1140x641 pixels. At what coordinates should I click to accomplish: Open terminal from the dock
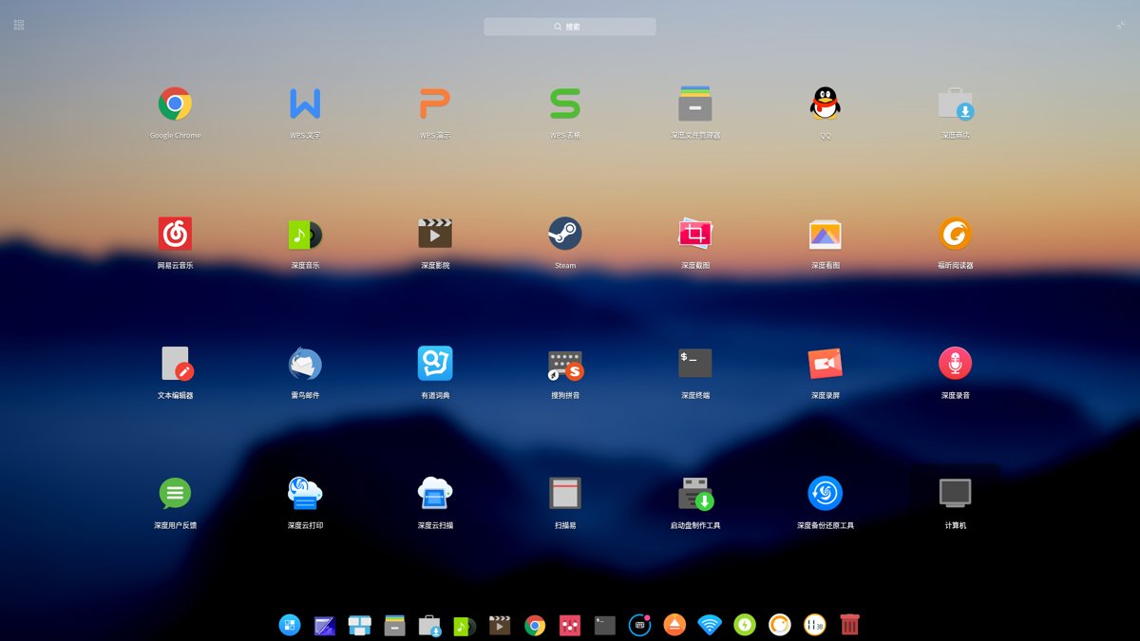tap(605, 625)
